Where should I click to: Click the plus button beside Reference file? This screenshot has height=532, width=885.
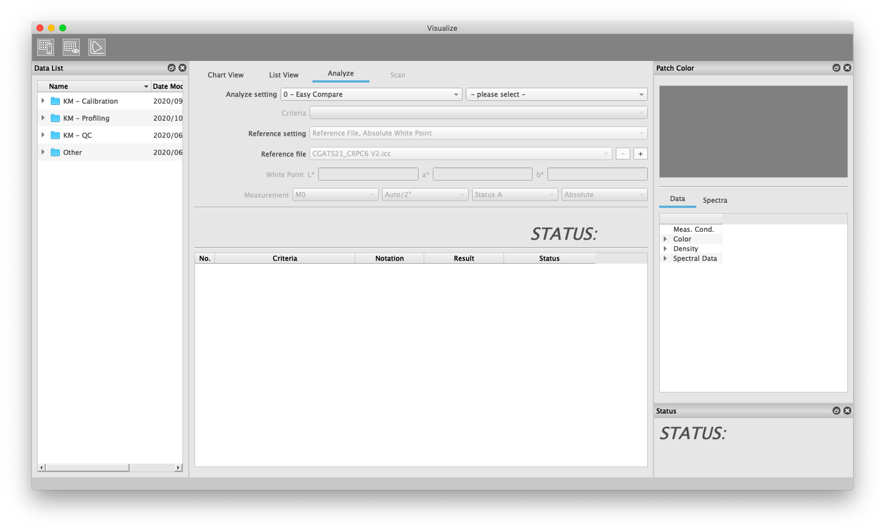[640, 154]
